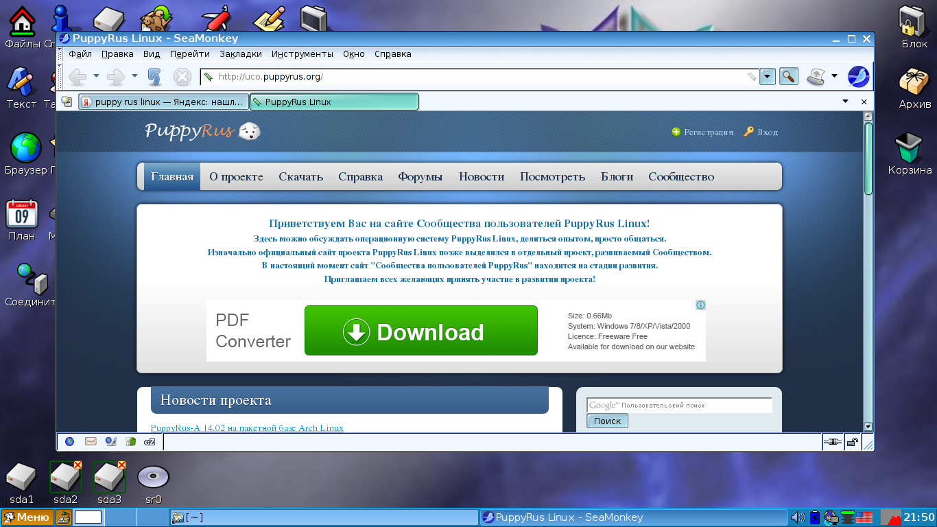
Task: Click the SeaMonkey throbber logo icon
Action: [x=859, y=76]
